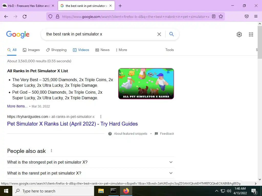
Task: Switch to Shopping results
Action: tap(56, 50)
